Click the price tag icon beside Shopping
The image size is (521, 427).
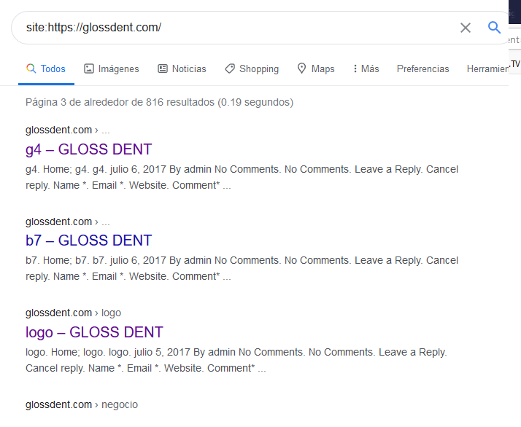[230, 68]
